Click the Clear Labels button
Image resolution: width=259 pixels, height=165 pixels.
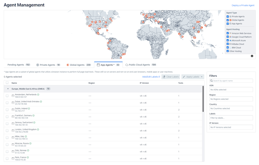(171, 77)
